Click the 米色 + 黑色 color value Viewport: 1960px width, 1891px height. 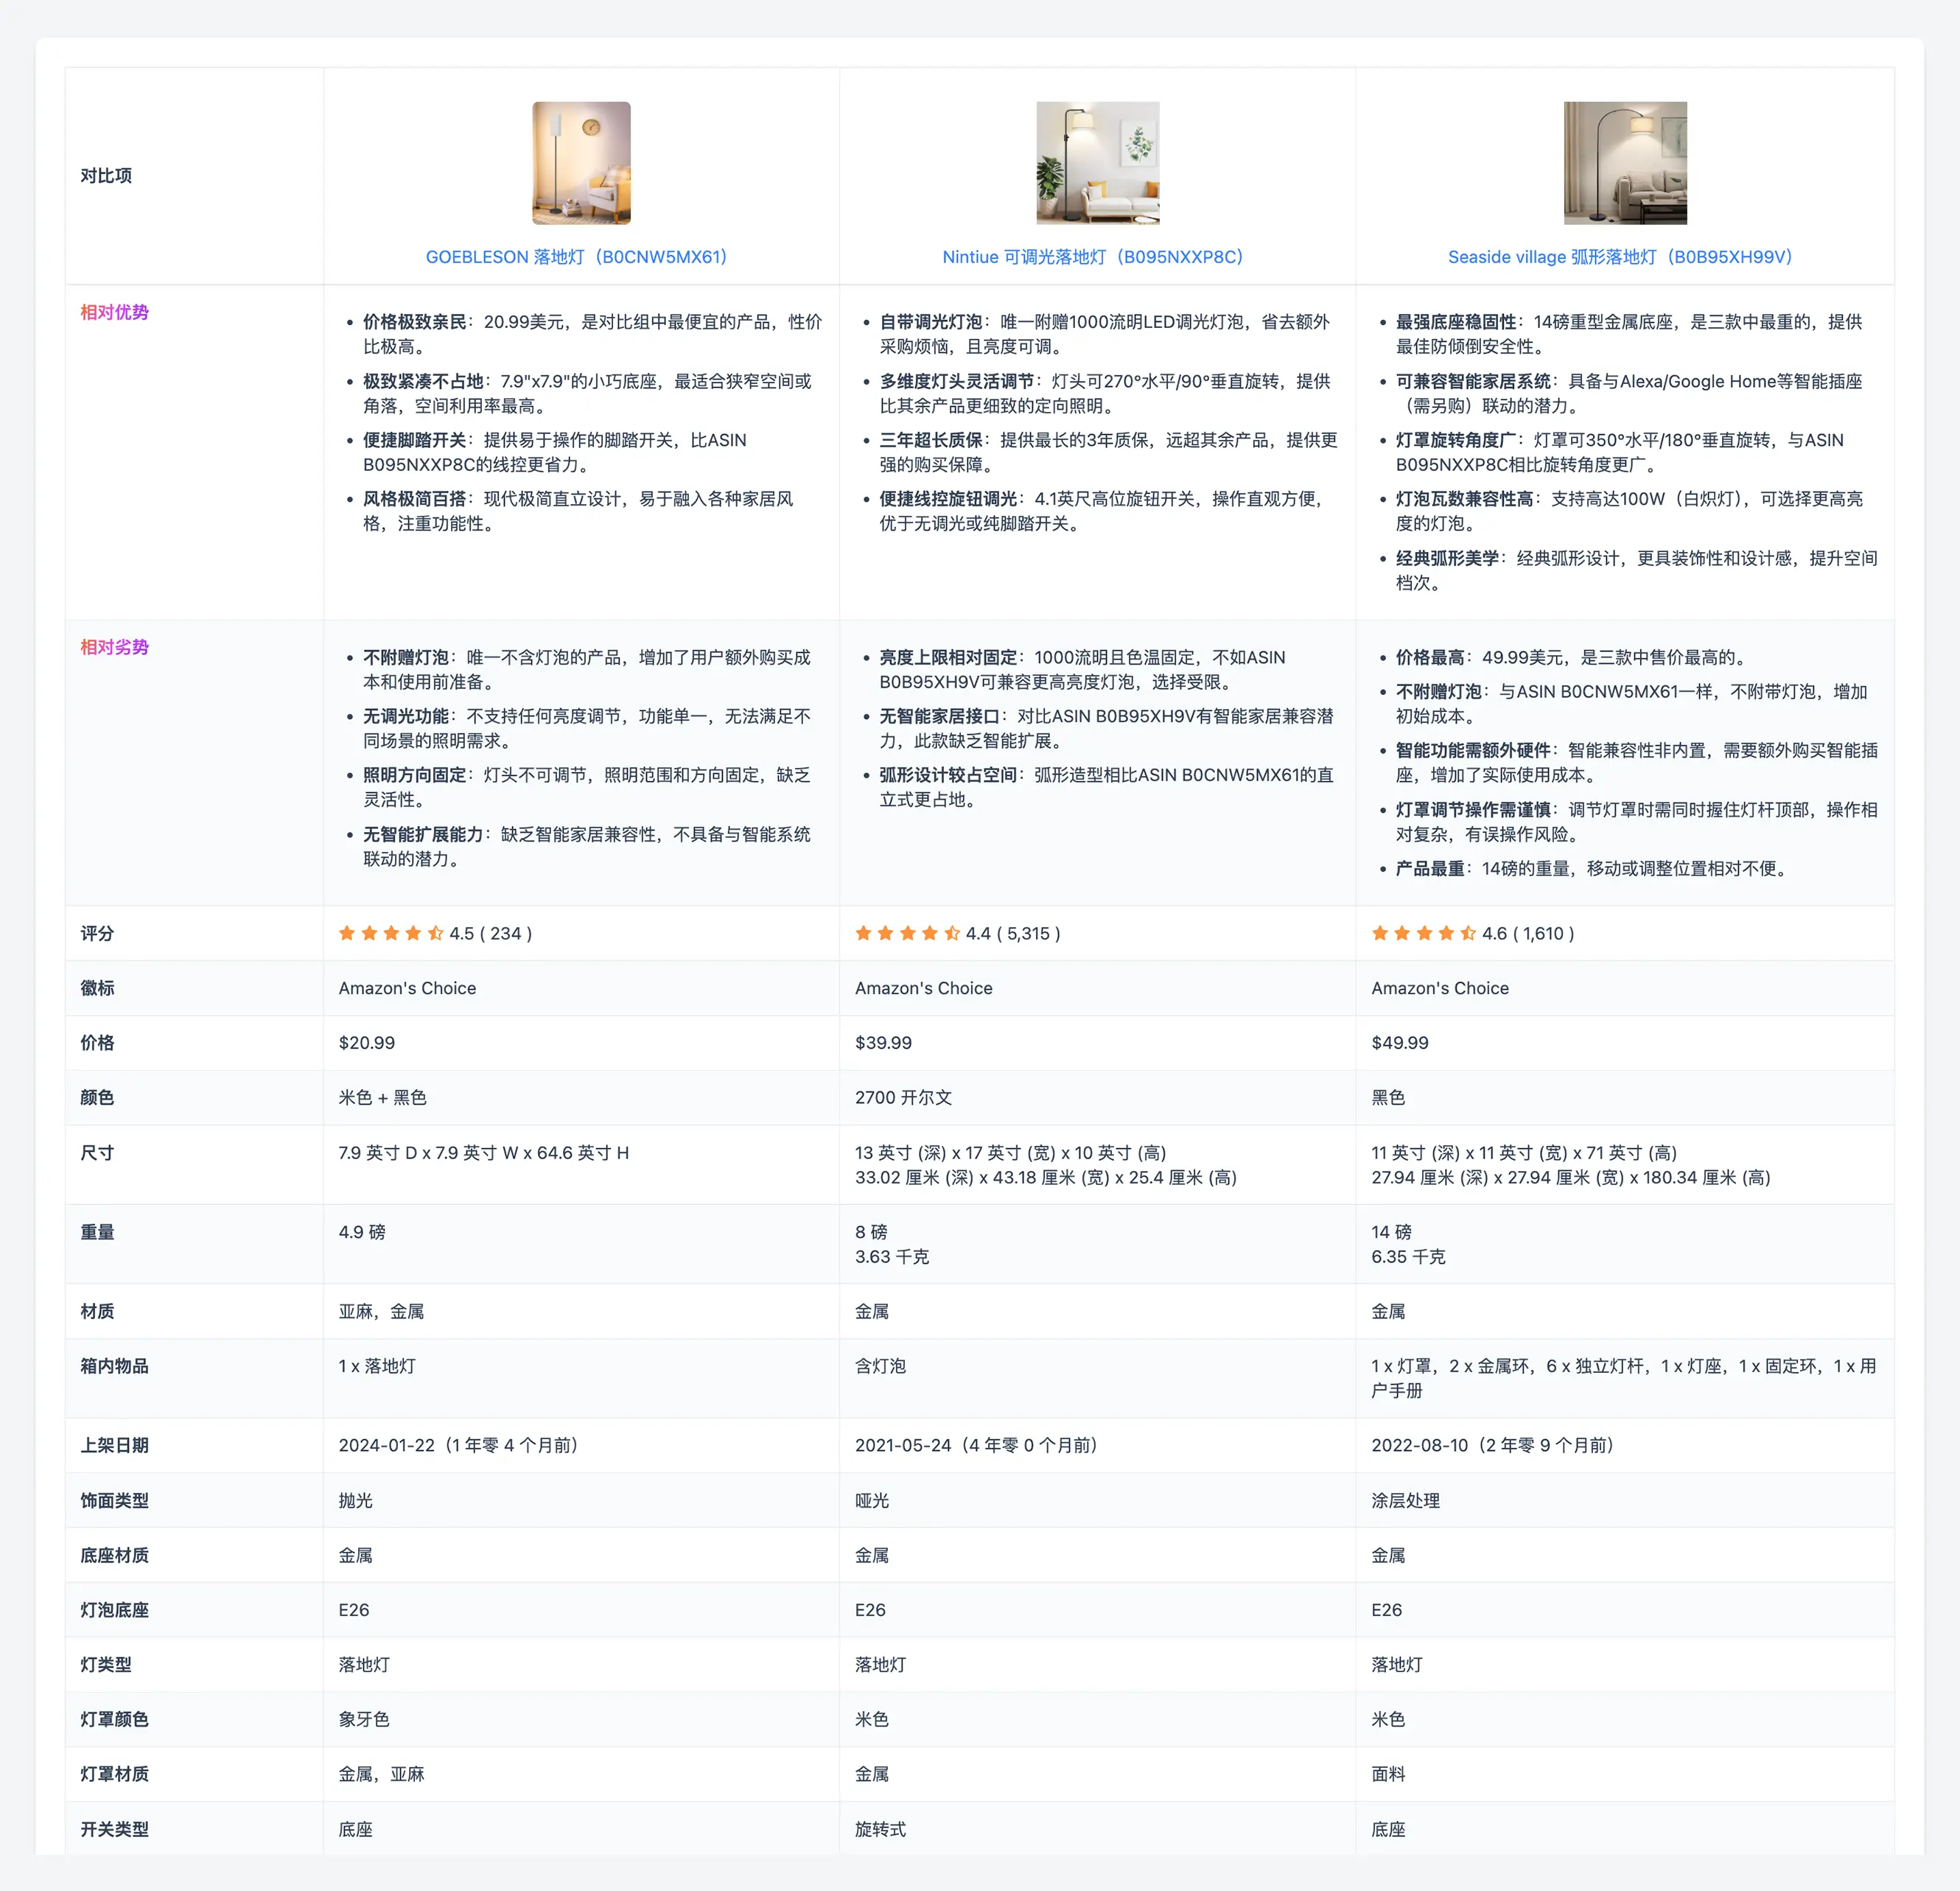coord(382,1098)
